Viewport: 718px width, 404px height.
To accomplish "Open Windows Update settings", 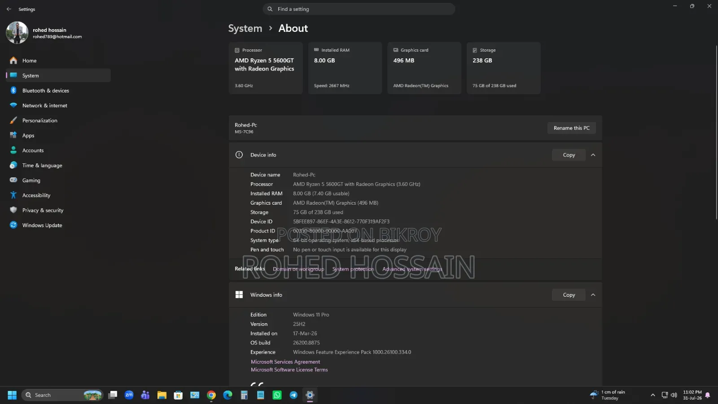I will [x=58, y=225].
